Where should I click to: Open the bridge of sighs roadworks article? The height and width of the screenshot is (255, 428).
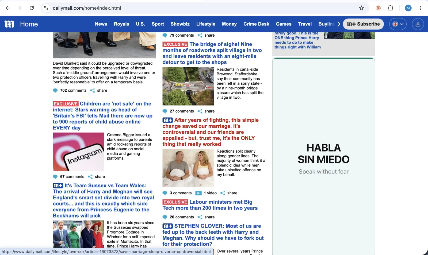212,53
